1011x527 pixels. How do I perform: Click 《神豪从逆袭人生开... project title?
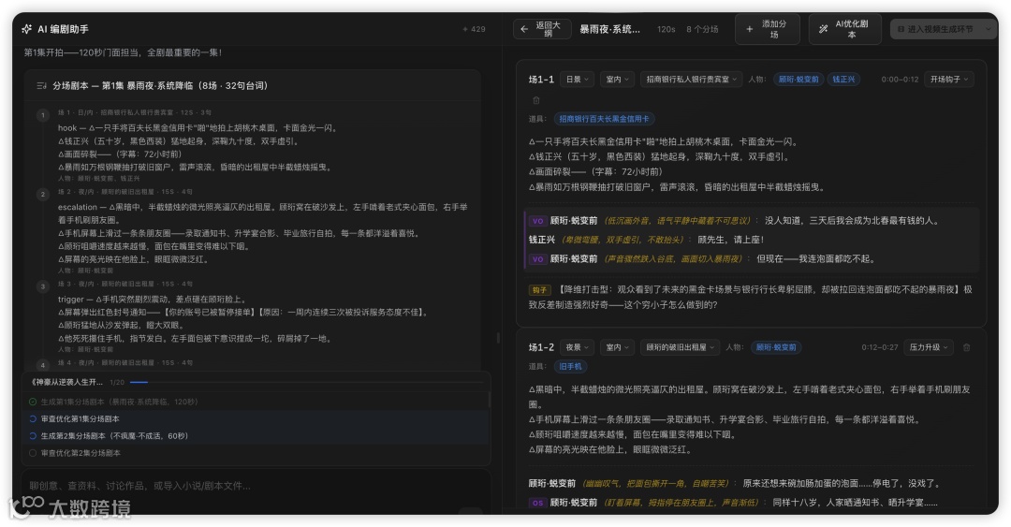coord(66,383)
